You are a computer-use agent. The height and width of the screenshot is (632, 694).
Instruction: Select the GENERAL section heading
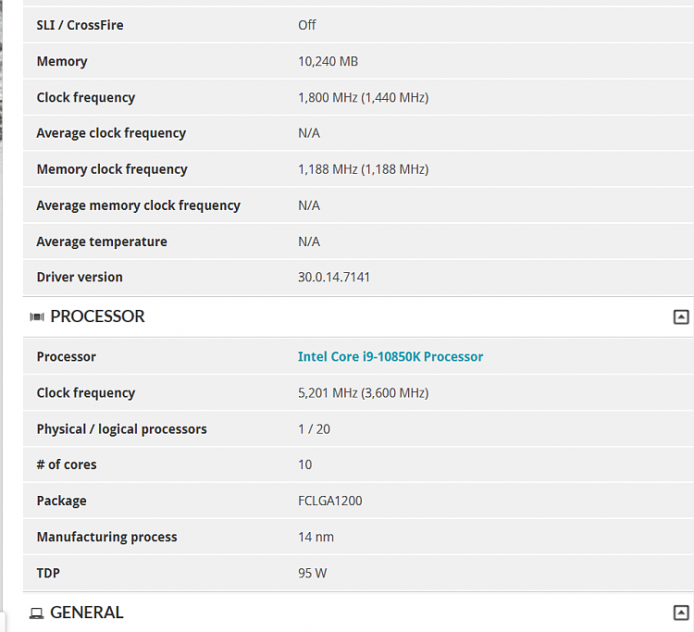click(x=87, y=613)
